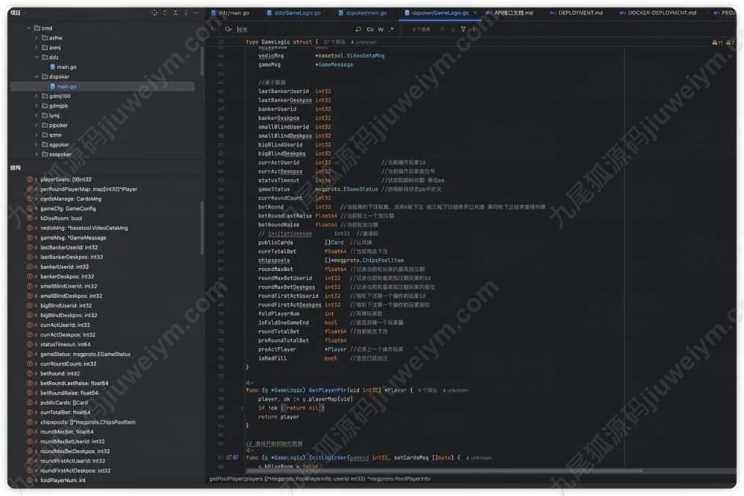744x496 pixels.
Task: Expand the ssspoker folder
Action: (36, 154)
